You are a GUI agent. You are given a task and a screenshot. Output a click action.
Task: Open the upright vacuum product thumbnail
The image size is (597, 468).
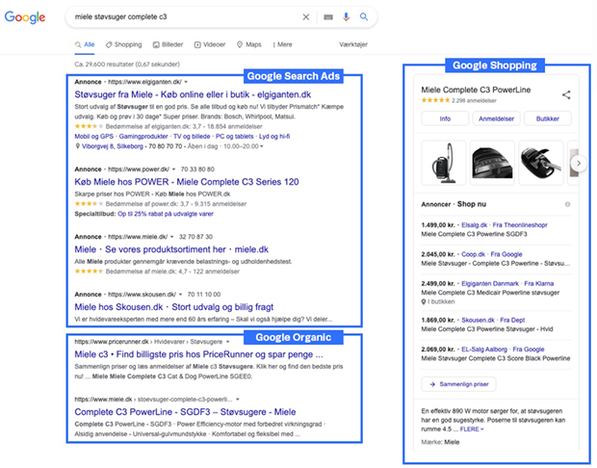pyautogui.click(x=444, y=163)
